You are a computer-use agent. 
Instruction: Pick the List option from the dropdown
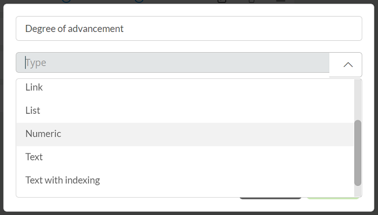185,111
